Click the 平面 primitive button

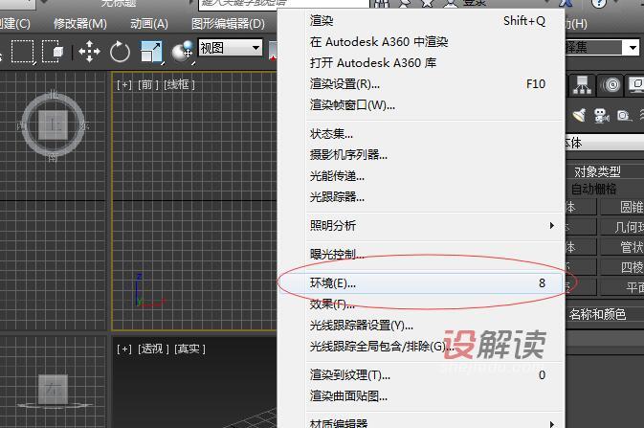[x=622, y=287]
